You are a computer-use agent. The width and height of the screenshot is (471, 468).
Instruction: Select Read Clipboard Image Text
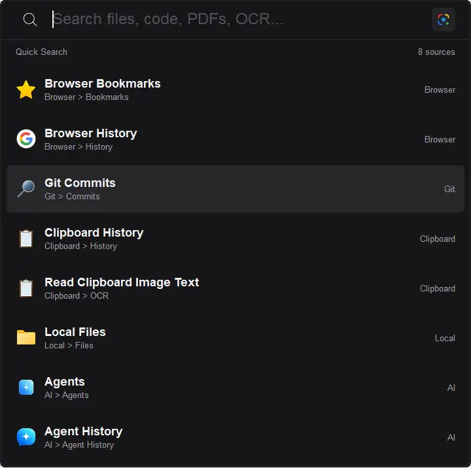coord(235,288)
